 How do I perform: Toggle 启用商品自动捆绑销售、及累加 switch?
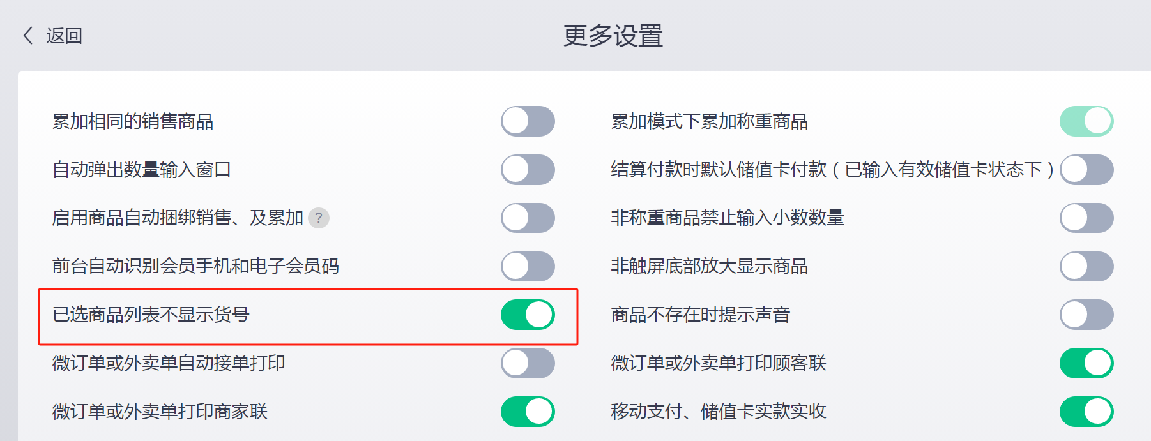(x=528, y=218)
